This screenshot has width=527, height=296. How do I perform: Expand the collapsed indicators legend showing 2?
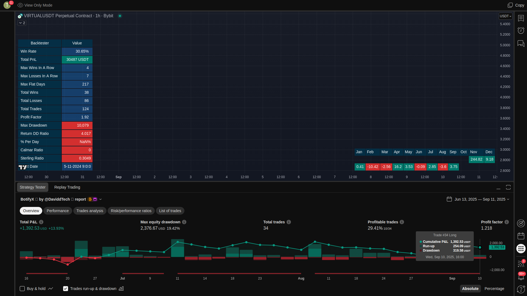click(x=22, y=23)
